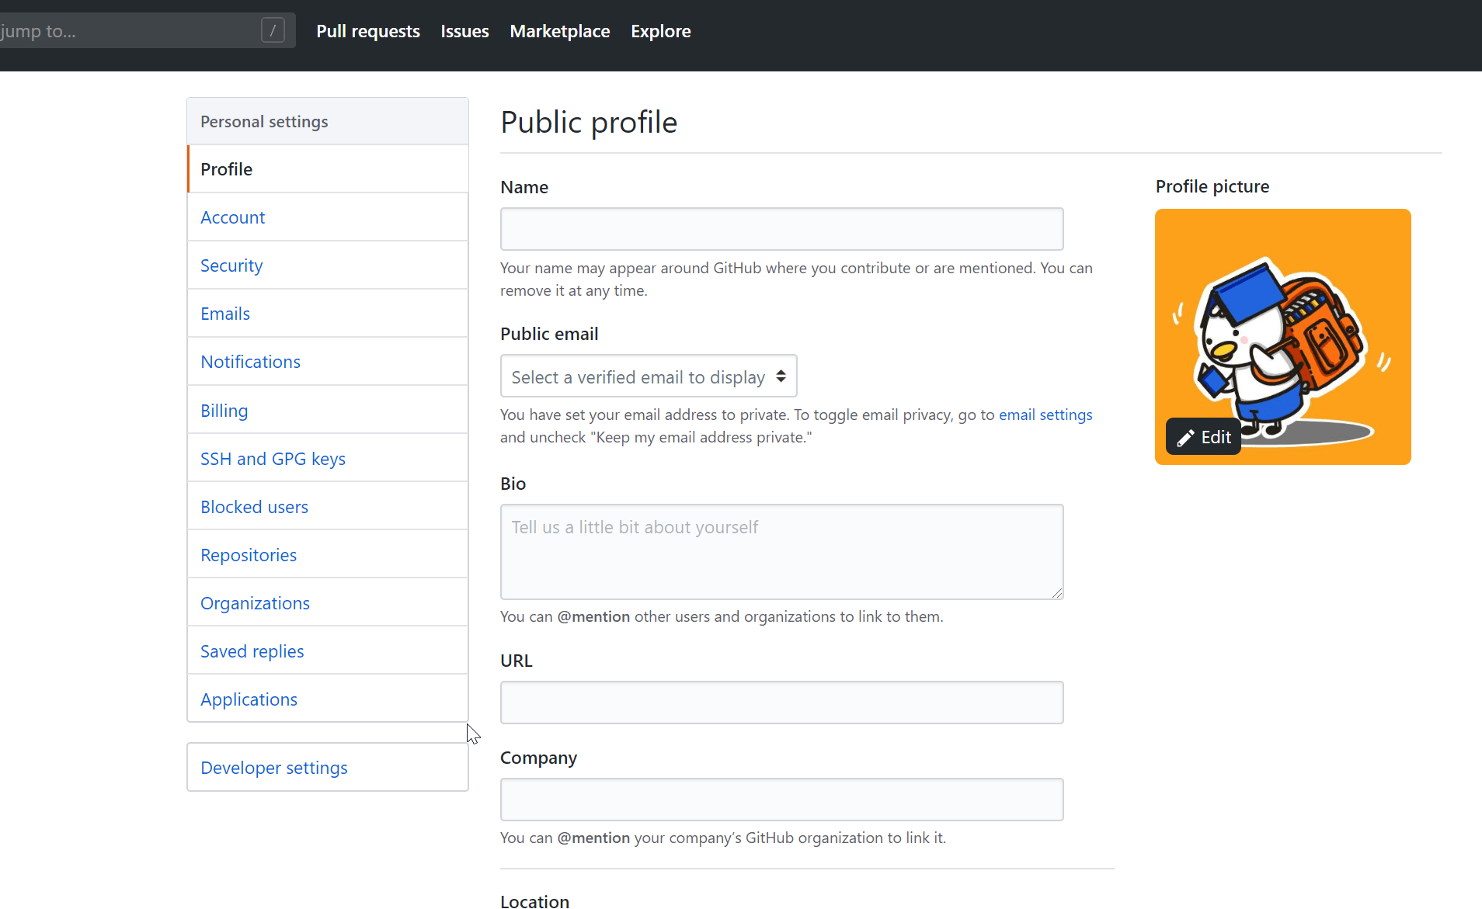Open Issues in top navigation
The height and width of the screenshot is (909, 1482).
coord(464,31)
